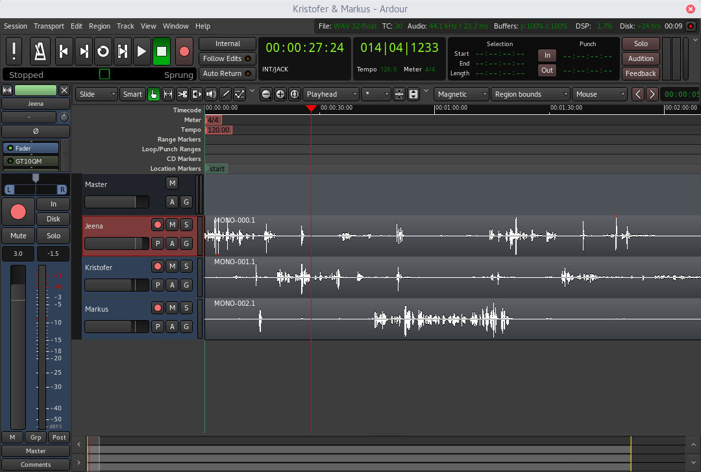The height and width of the screenshot is (472, 701).
Task: Open the Edit menu
Action: pos(77,26)
